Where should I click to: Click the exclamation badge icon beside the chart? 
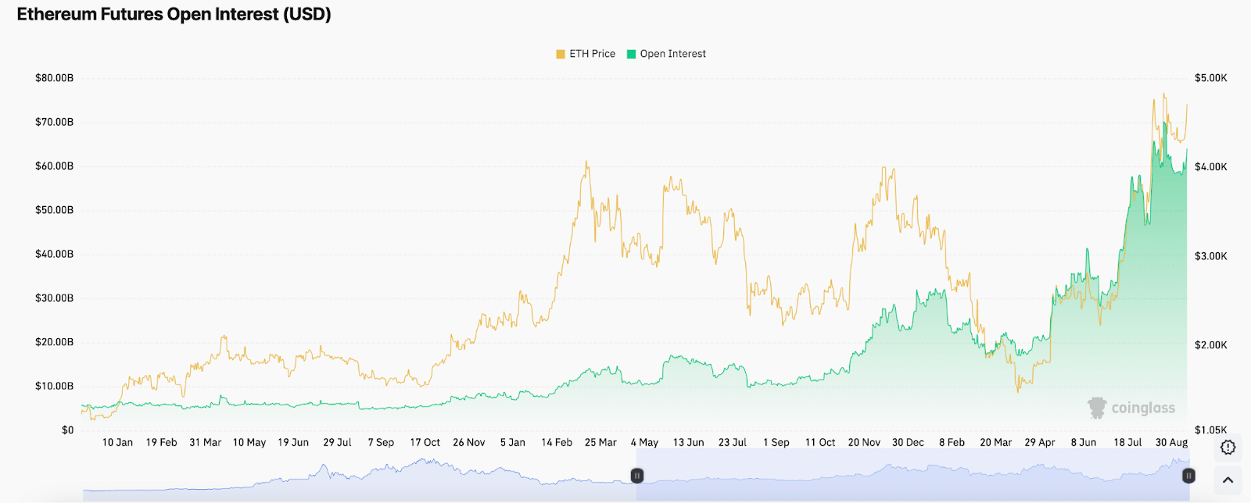pos(1228,448)
